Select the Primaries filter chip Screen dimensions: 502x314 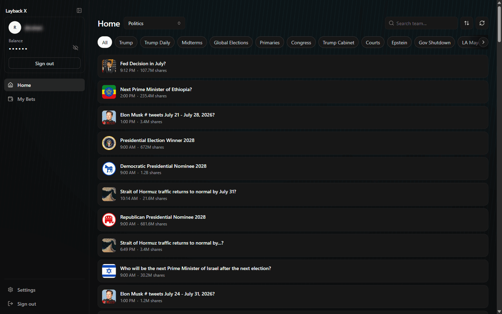pyautogui.click(x=270, y=42)
